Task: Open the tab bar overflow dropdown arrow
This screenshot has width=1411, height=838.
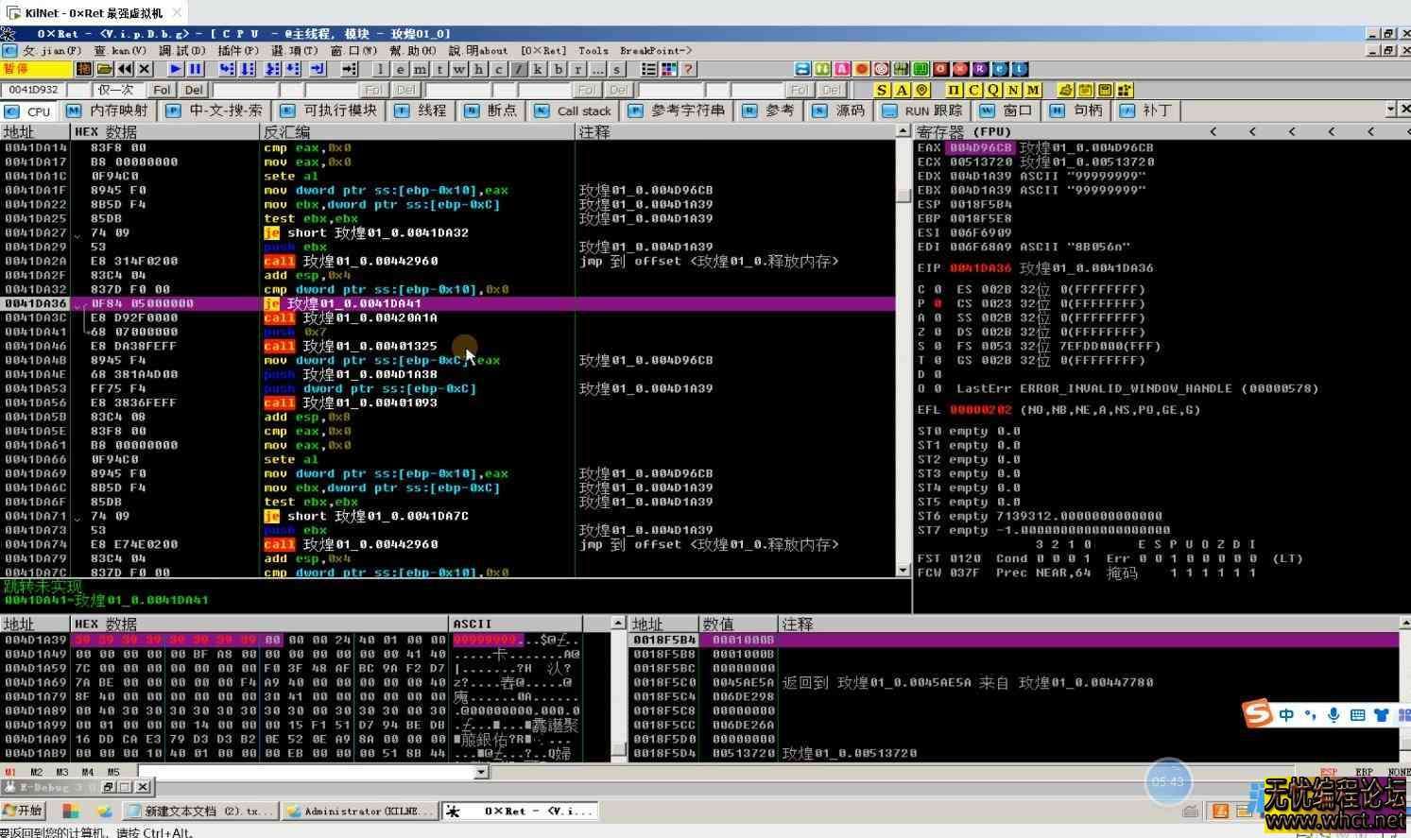Action: click(x=1391, y=110)
